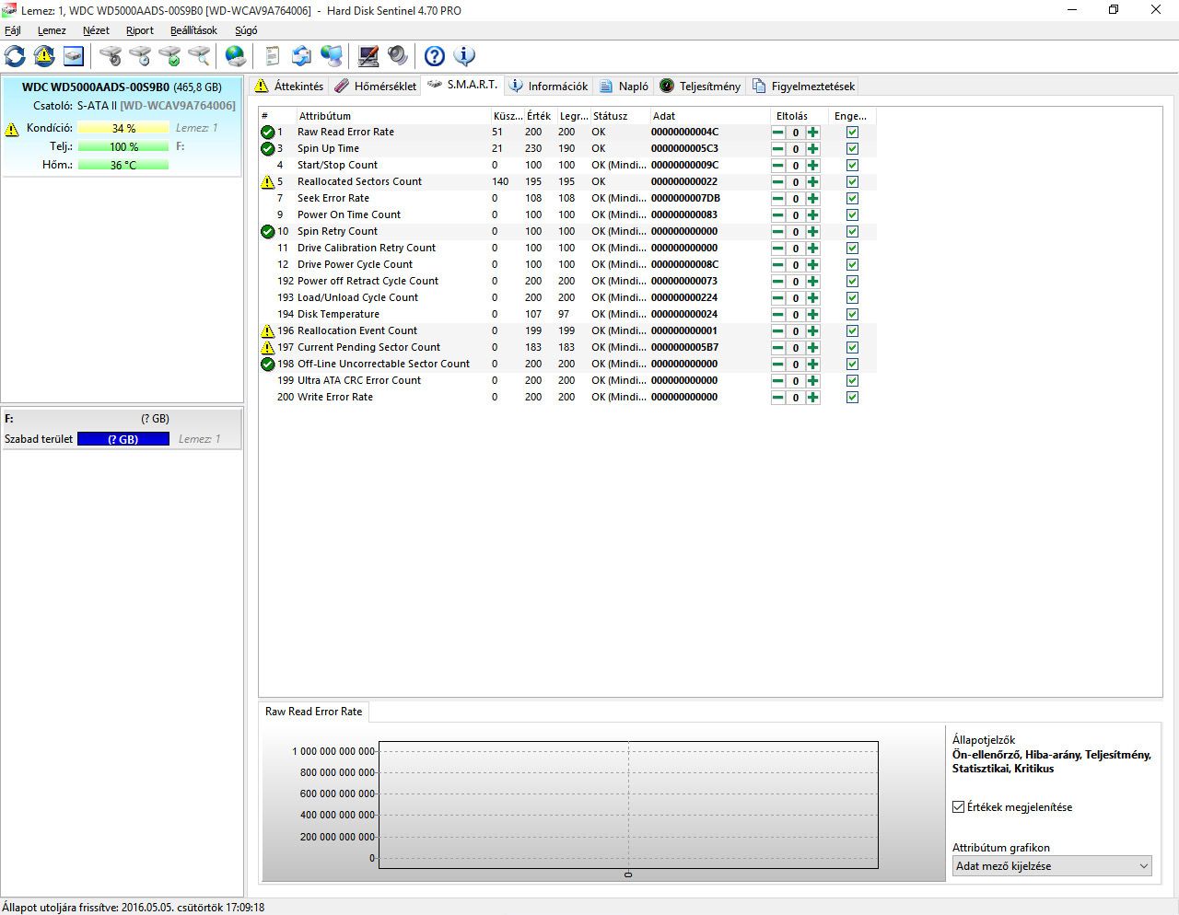Open the Súgó menu

click(246, 30)
